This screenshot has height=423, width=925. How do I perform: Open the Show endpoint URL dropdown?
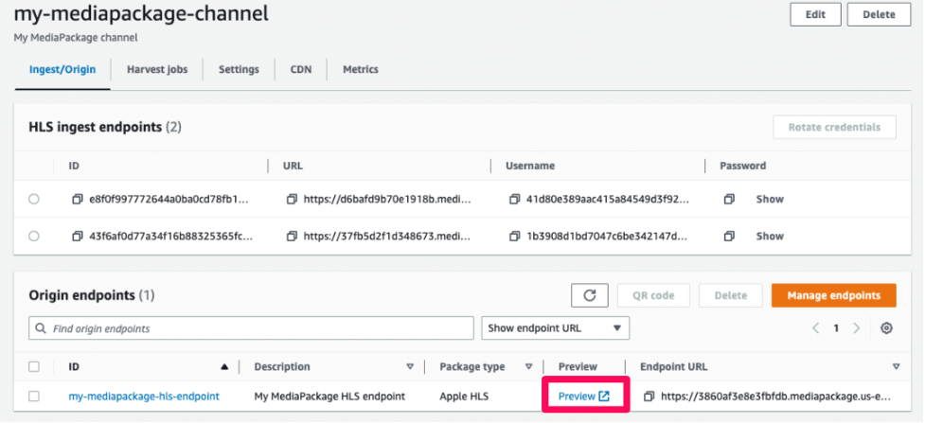555,328
